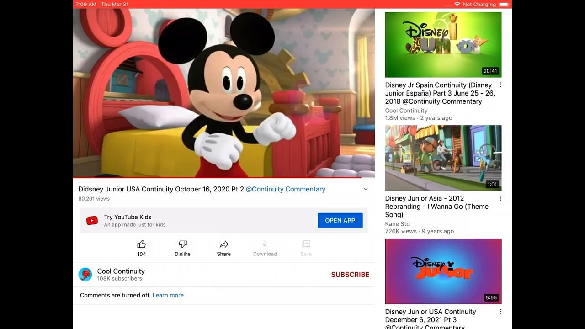Tap the Cool Continuity uploader under Spain video
This screenshot has height=329, width=585.
tap(406, 111)
